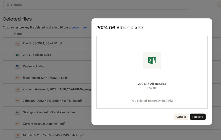Click the Excel icon in the deleted files list
Image resolution: width=221 pixels, height=140 pixels.
(17, 55)
